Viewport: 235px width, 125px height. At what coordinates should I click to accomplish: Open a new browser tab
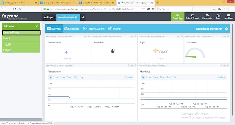point(158,3)
